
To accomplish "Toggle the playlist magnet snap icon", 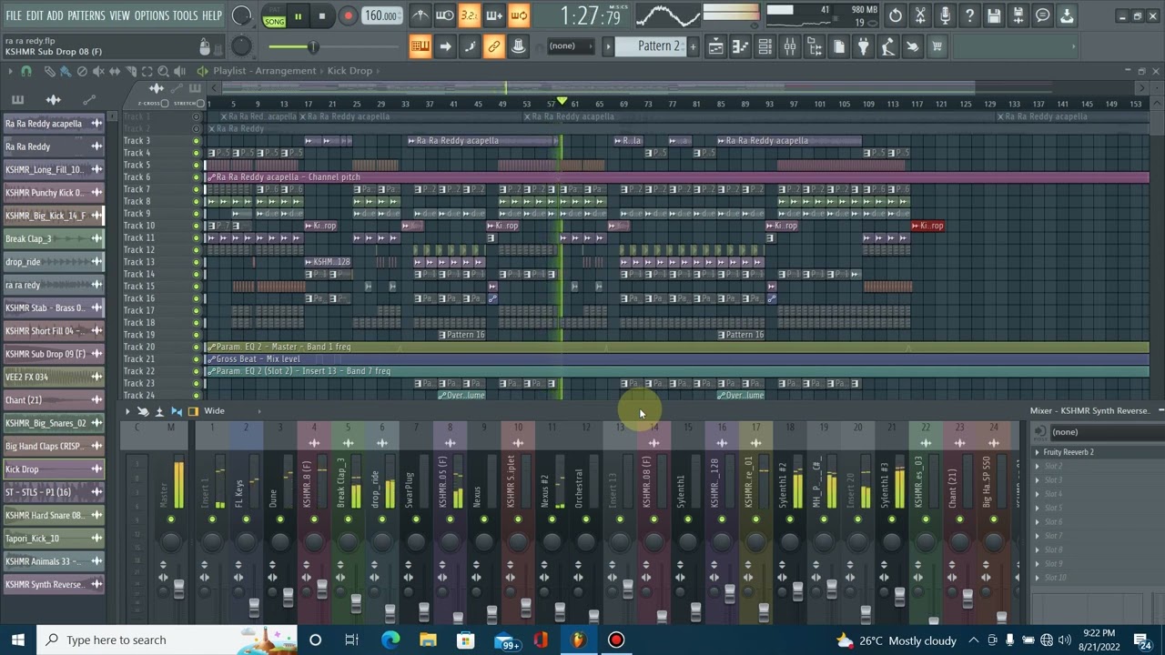I will (26, 71).
